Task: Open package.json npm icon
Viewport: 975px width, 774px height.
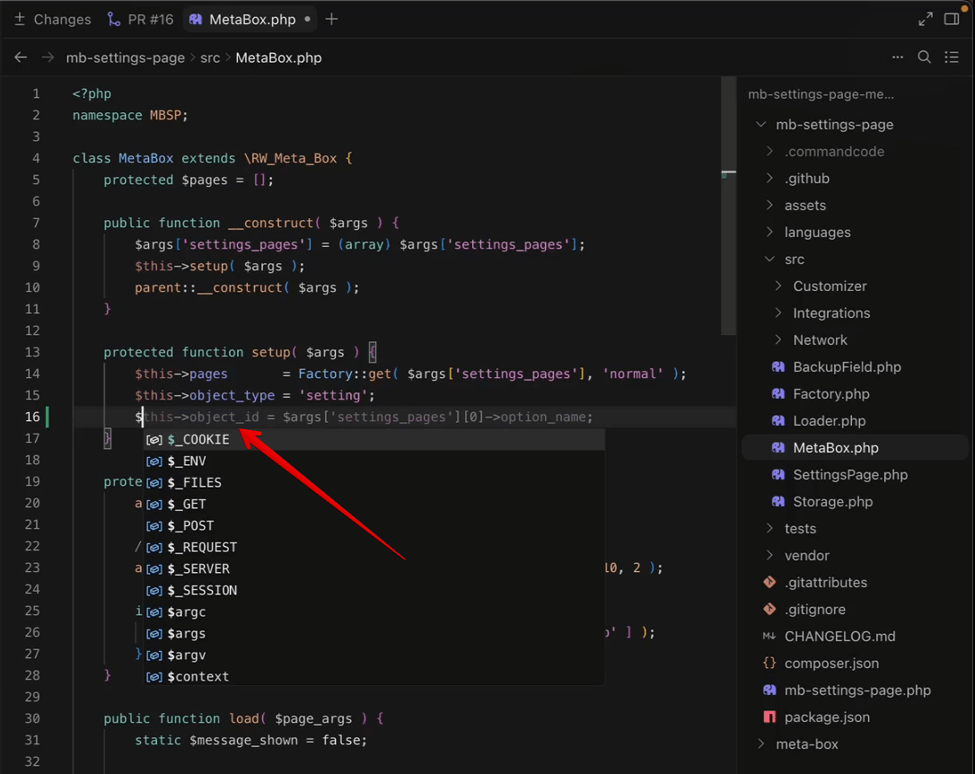Action: coord(769,717)
